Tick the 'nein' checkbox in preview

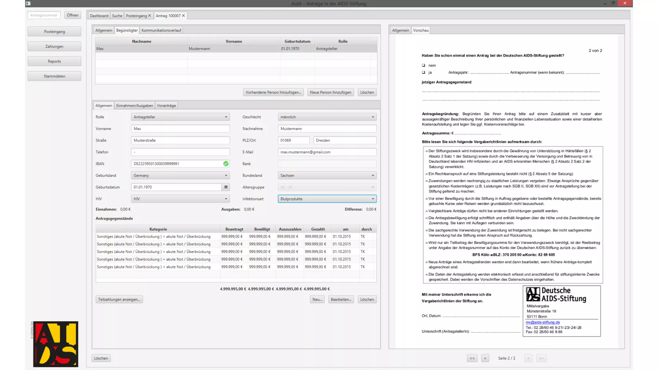[423, 65]
